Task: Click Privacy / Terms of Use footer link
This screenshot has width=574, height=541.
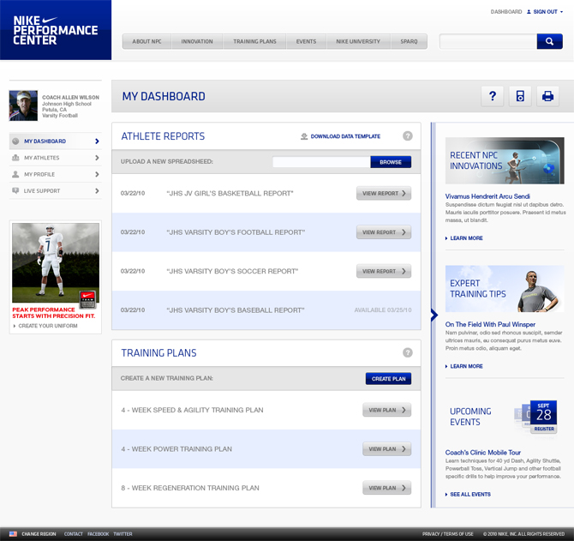Action: 447,533
